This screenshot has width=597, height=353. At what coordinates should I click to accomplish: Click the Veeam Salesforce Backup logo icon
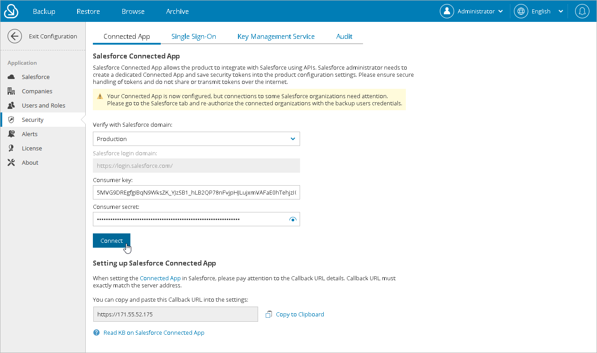coord(11,11)
